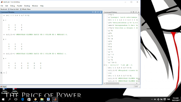Close the Command Window panel
This screenshot has height=102, width=181.
[x=101, y=12]
